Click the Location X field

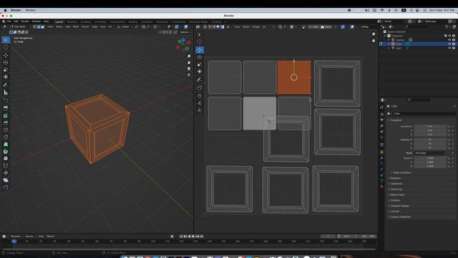pos(430,127)
